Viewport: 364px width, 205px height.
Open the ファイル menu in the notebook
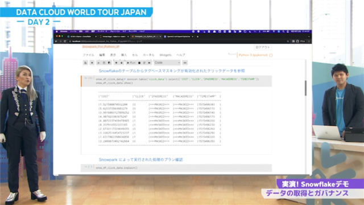[x=89, y=55]
